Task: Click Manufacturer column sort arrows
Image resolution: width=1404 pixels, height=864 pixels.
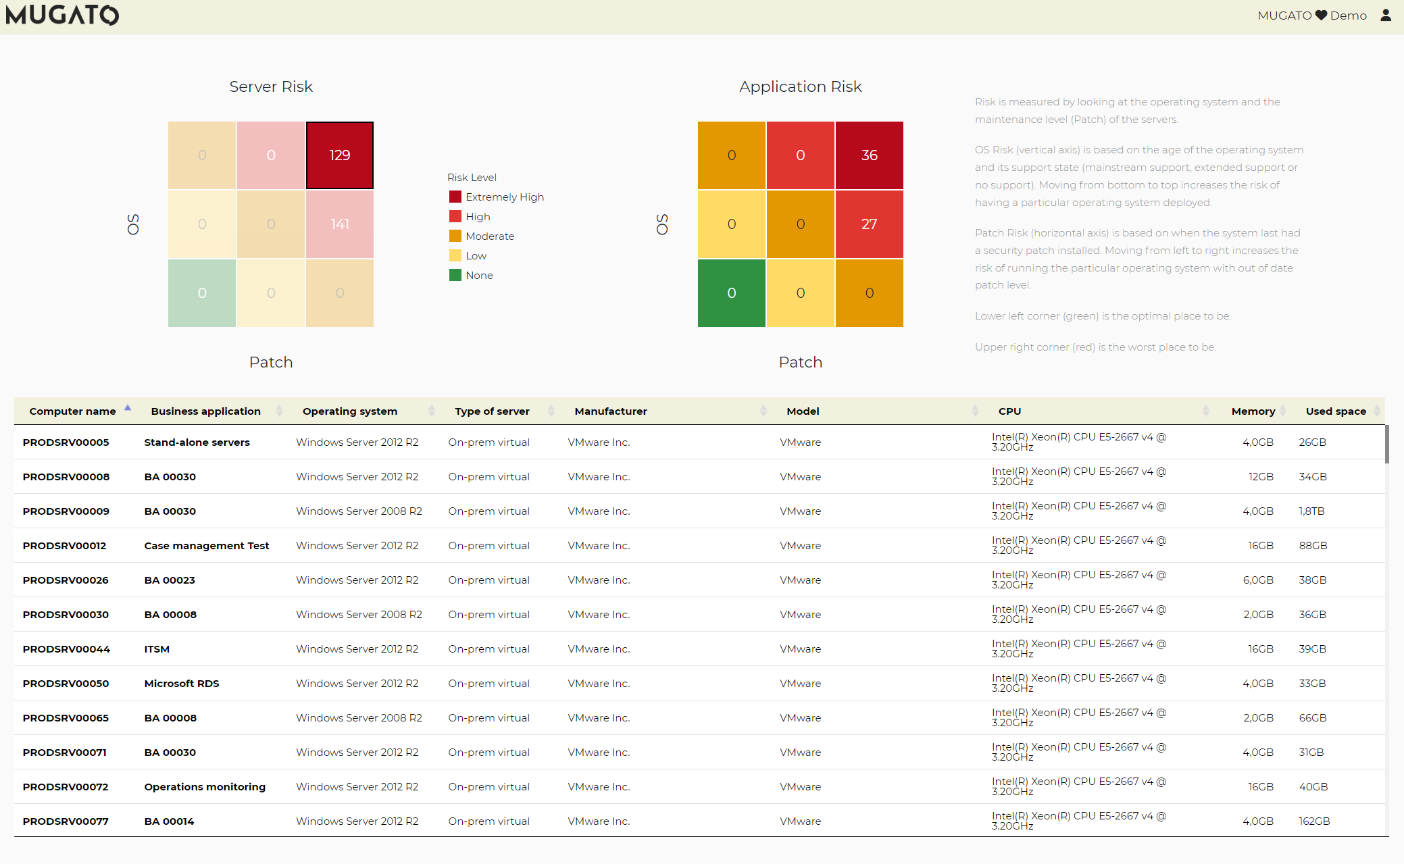Action: pyautogui.click(x=763, y=411)
